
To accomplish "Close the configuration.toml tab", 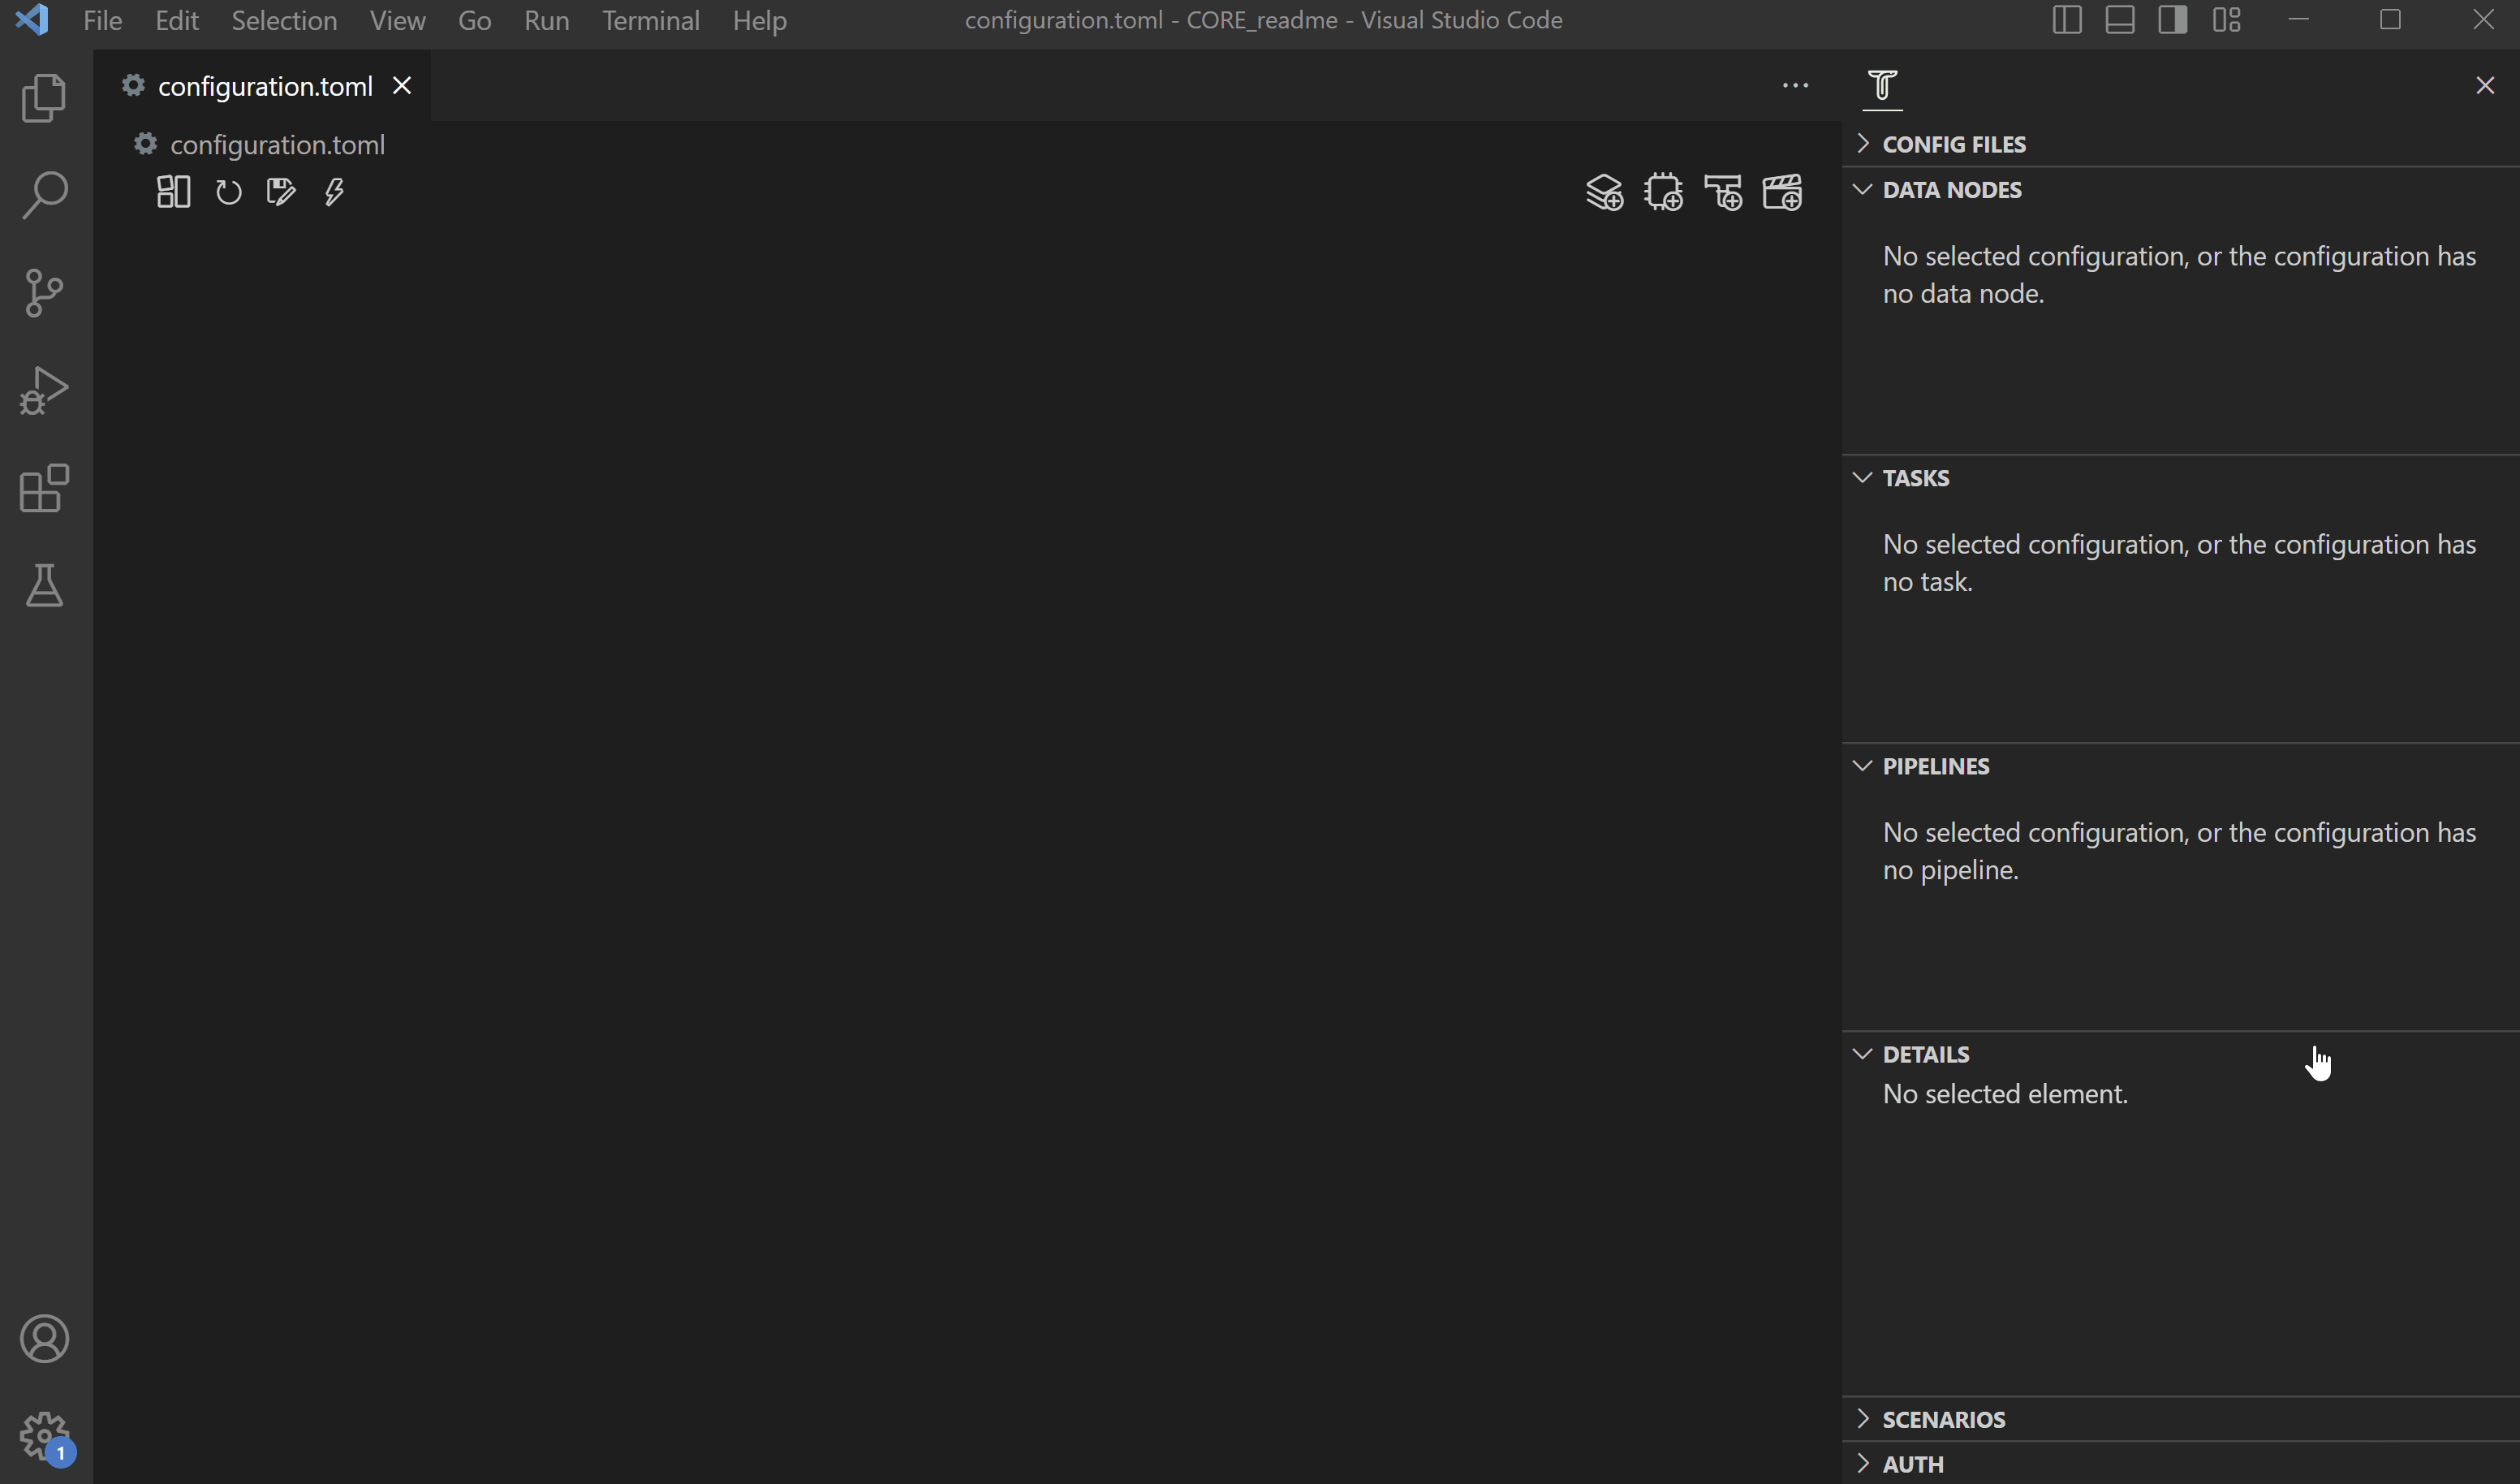I will pos(402,86).
